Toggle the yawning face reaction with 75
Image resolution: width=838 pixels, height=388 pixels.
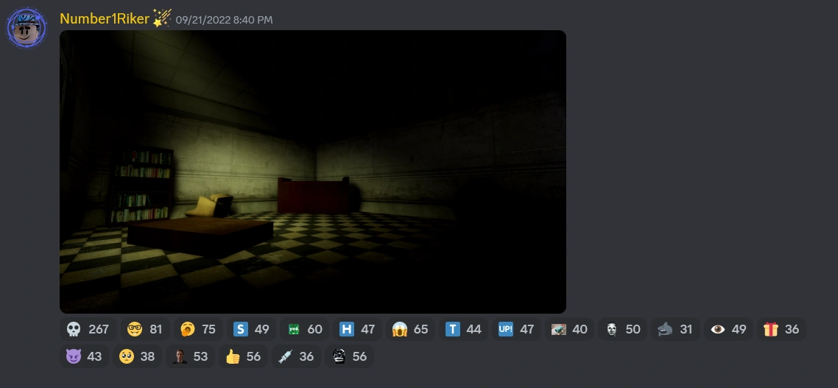(198, 329)
